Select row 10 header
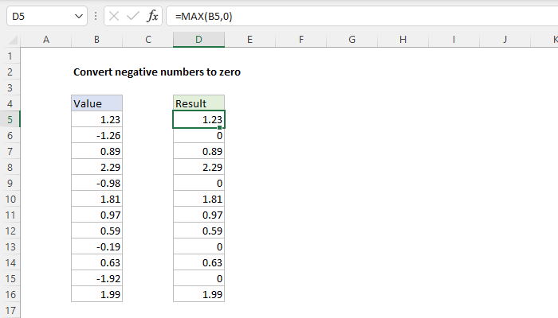The height and width of the screenshot is (318, 558). (x=10, y=199)
